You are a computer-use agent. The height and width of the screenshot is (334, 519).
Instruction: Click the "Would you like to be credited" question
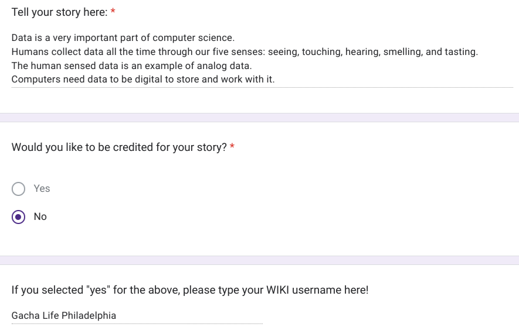(119, 147)
